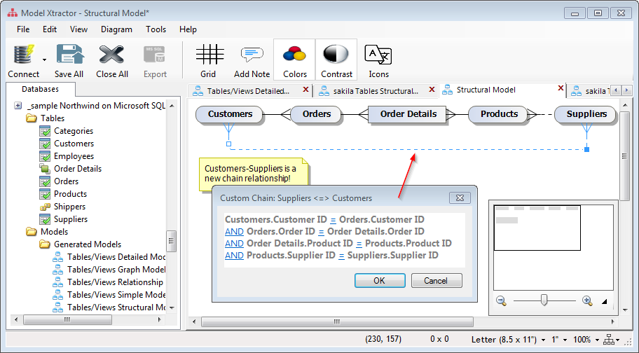Viewport: 639px width, 353px height.
Task: Expand the _sample Northwind database node
Action: click(x=18, y=106)
